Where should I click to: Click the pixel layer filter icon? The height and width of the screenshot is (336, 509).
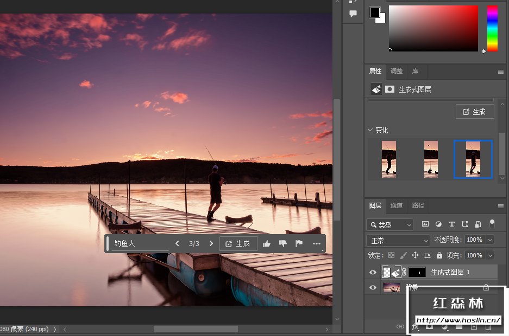click(425, 224)
